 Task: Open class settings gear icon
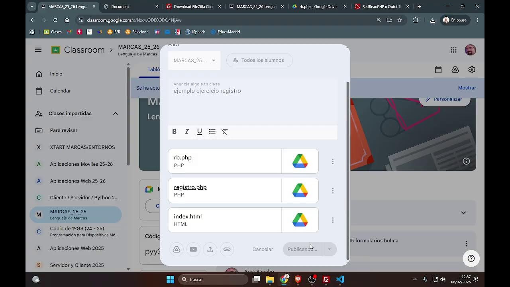472,70
